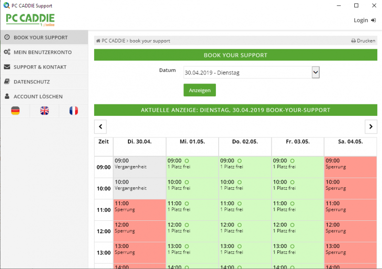Screen dimensions: 382x269
Task: Minimize the PC CADDIE Support window
Action: point(339,5)
